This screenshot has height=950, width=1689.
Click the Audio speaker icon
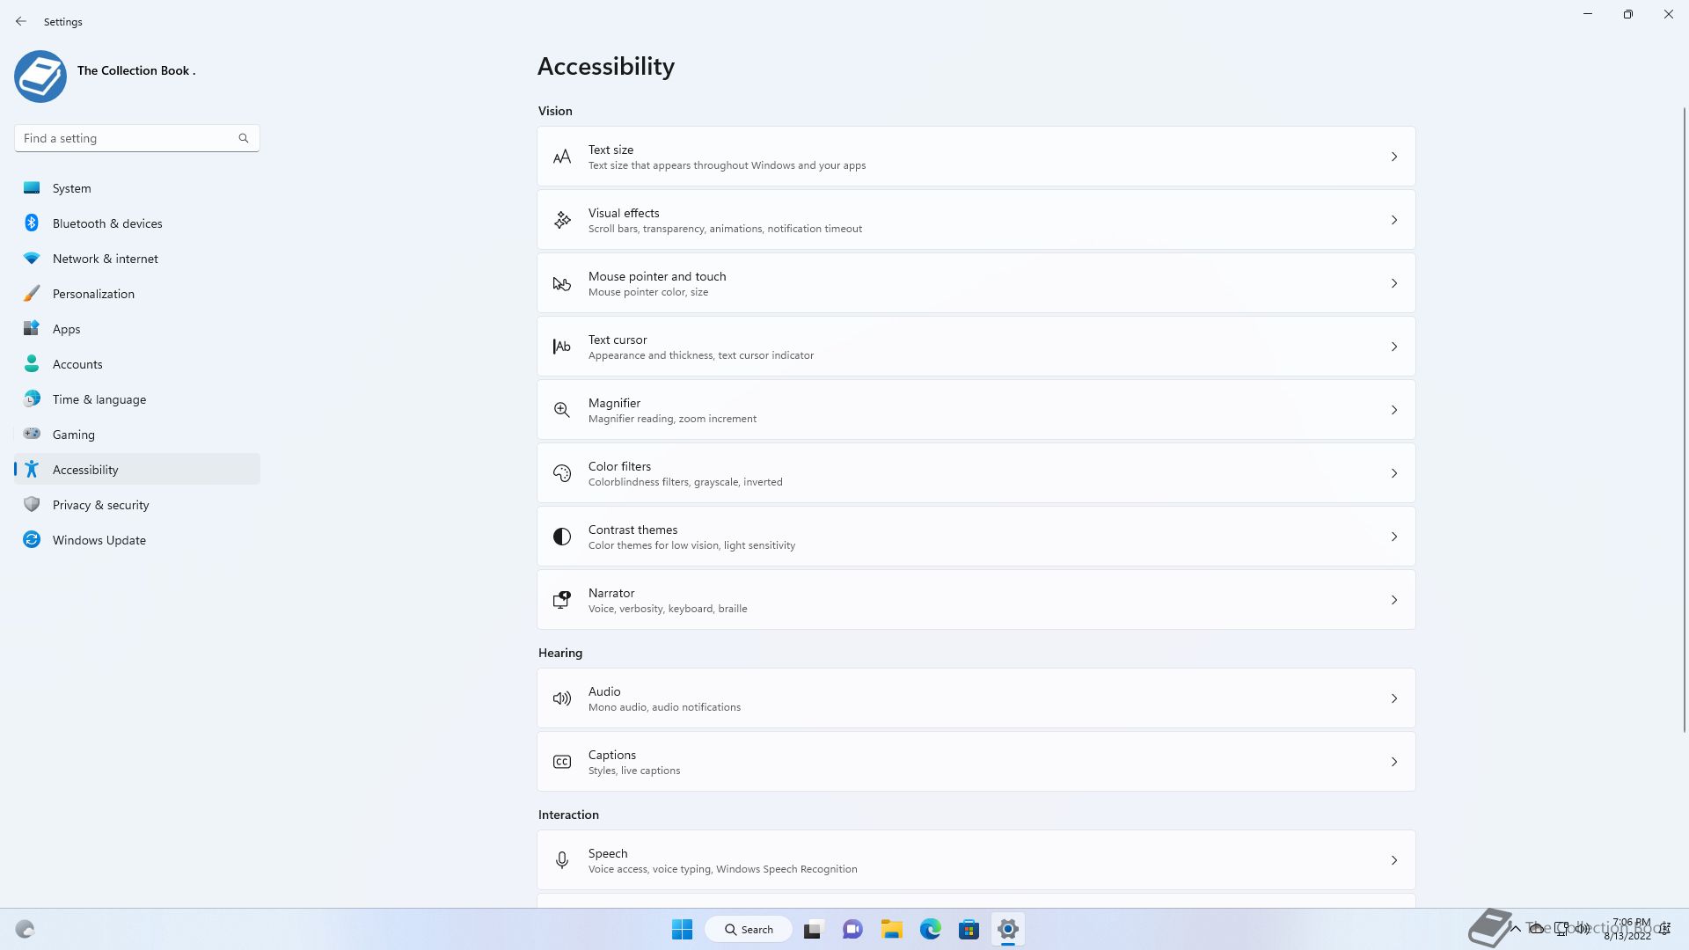pos(562,698)
